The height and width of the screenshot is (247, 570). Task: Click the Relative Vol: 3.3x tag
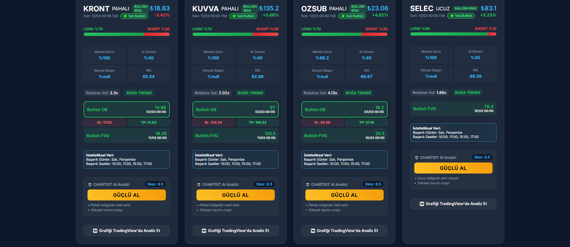[x=102, y=93]
